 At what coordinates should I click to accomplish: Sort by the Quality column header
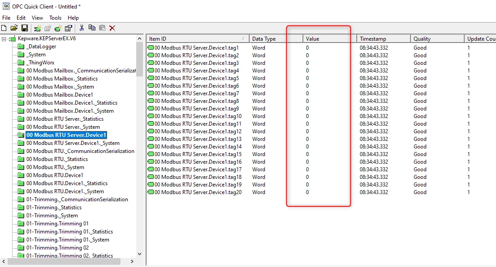pyautogui.click(x=437, y=38)
